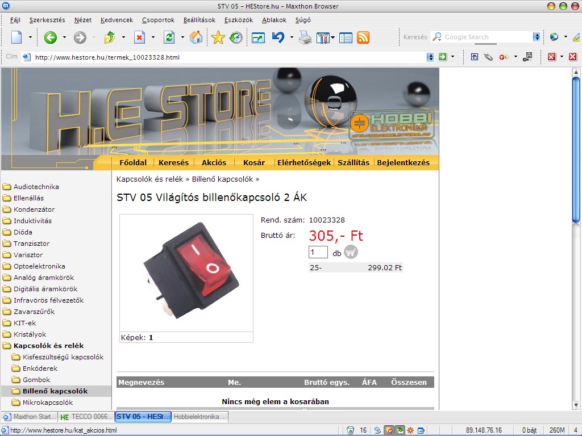Follow the Billenő kapcsolók breadcrumb link

222,179
